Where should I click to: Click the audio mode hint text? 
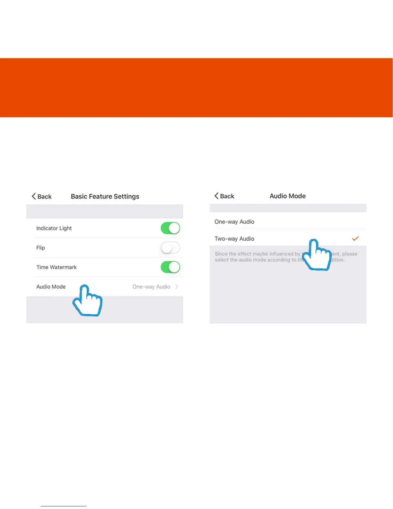click(x=286, y=257)
